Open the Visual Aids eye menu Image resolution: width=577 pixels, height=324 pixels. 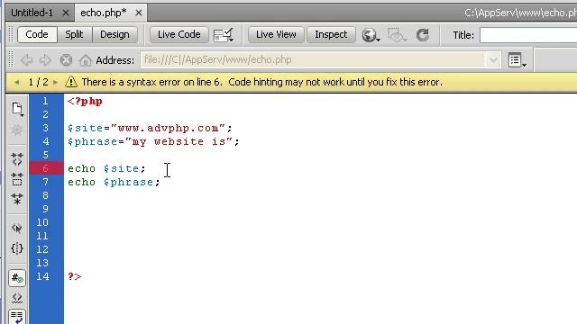[397, 35]
